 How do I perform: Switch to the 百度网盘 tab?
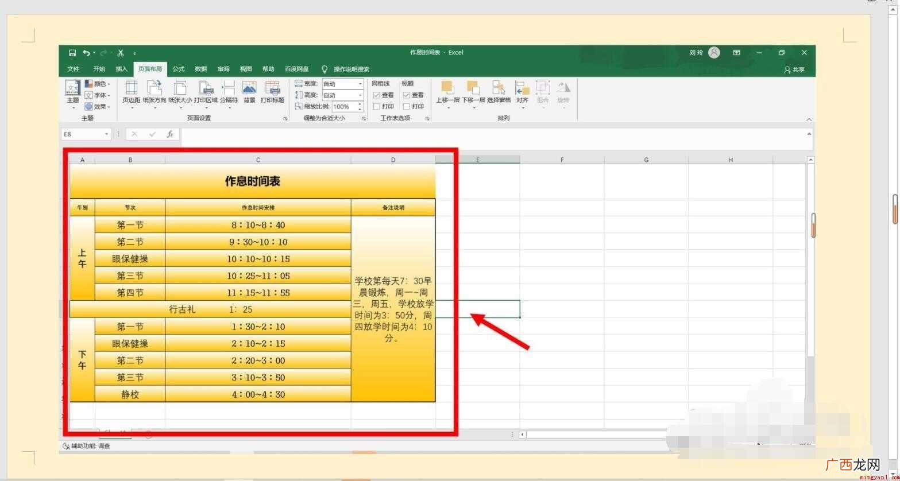297,69
